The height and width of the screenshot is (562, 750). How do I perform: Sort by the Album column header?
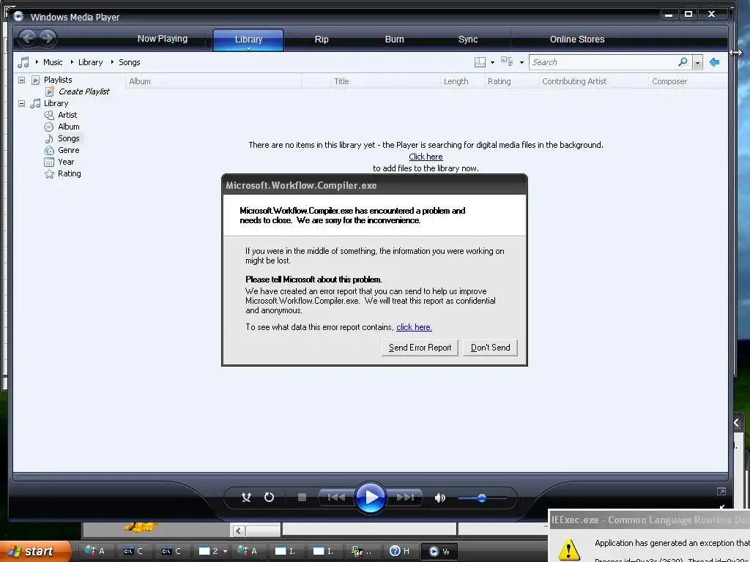pos(213,81)
